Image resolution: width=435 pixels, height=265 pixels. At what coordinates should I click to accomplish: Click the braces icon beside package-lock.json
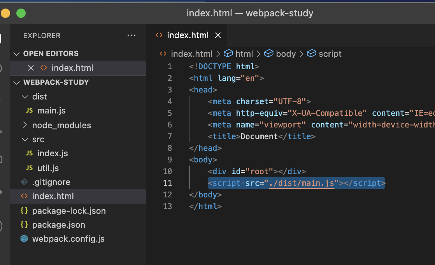click(24, 211)
